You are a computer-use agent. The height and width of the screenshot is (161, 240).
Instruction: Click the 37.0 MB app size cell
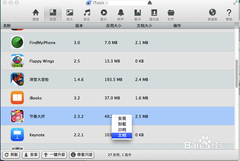coord(112,98)
